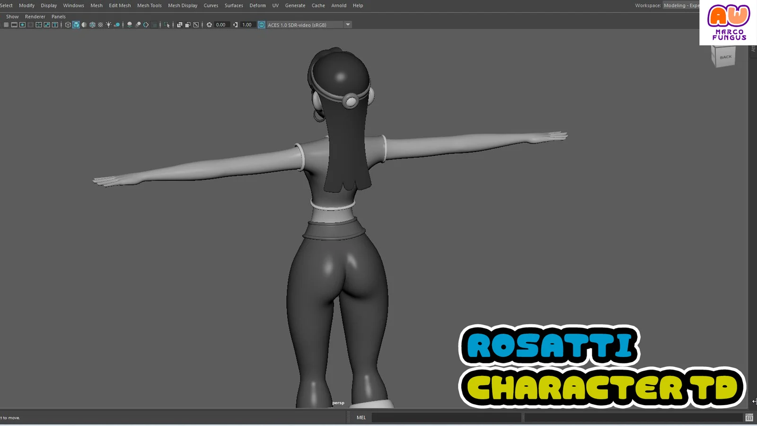Viewport: 757px width, 426px height.
Task: Toggle the resolution gate display
Action: [22, 25]
